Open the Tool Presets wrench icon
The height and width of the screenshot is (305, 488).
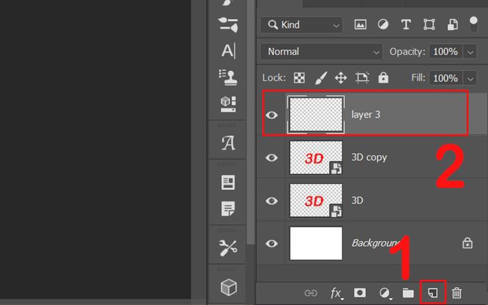click(x=228, y=248)
